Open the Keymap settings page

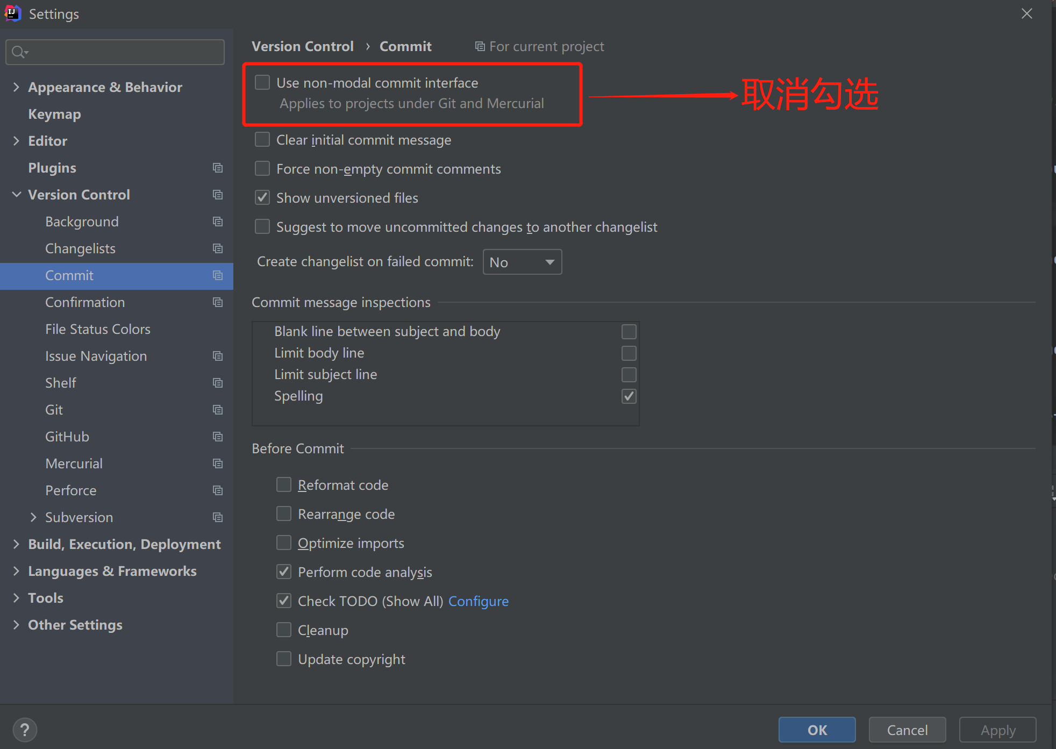pos(54,114)
